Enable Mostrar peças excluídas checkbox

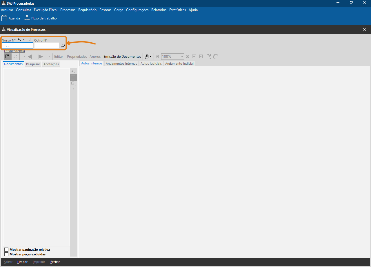[x=6, y=254]
